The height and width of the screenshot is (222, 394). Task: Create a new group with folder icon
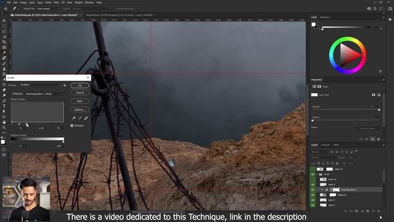tap(368, 211)
